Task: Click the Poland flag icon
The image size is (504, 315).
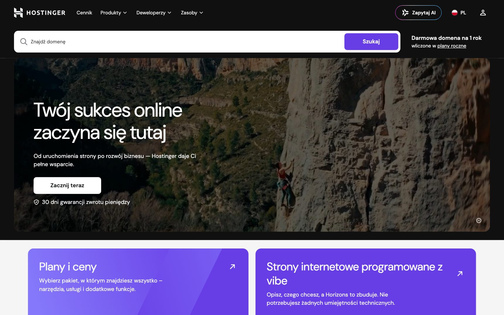Action: [454, 13]
